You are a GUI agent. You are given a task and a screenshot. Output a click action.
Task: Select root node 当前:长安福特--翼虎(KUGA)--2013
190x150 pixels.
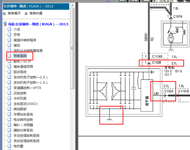coord(38,24)
